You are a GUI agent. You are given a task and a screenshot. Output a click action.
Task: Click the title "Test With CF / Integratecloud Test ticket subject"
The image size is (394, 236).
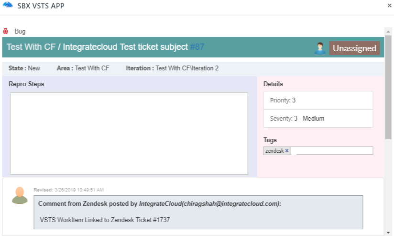coord(97,47)
